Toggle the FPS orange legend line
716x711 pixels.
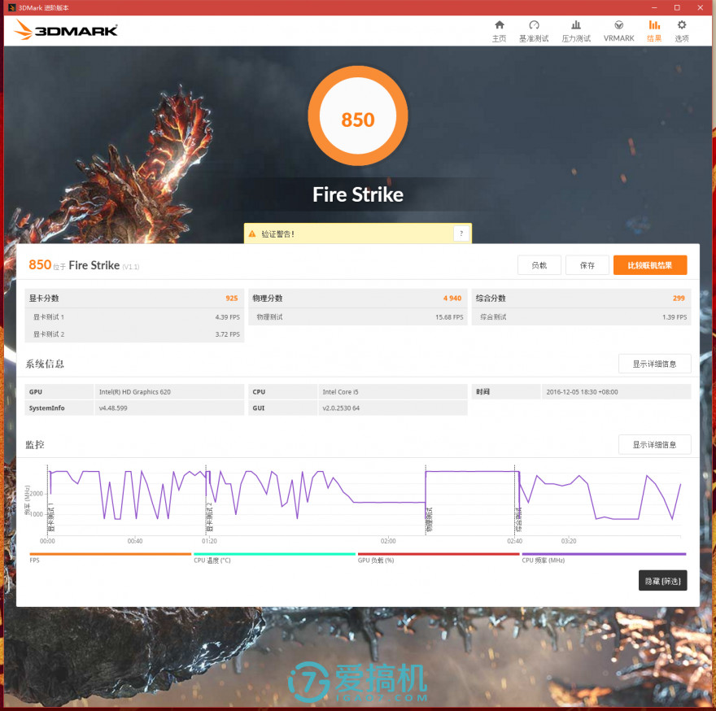point(110,554)
